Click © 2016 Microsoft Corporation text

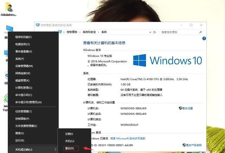point(107,62)
